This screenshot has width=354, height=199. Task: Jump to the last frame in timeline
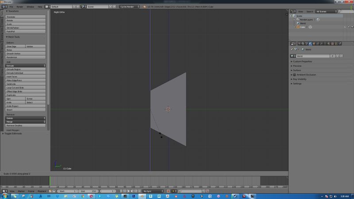[139, 191]
